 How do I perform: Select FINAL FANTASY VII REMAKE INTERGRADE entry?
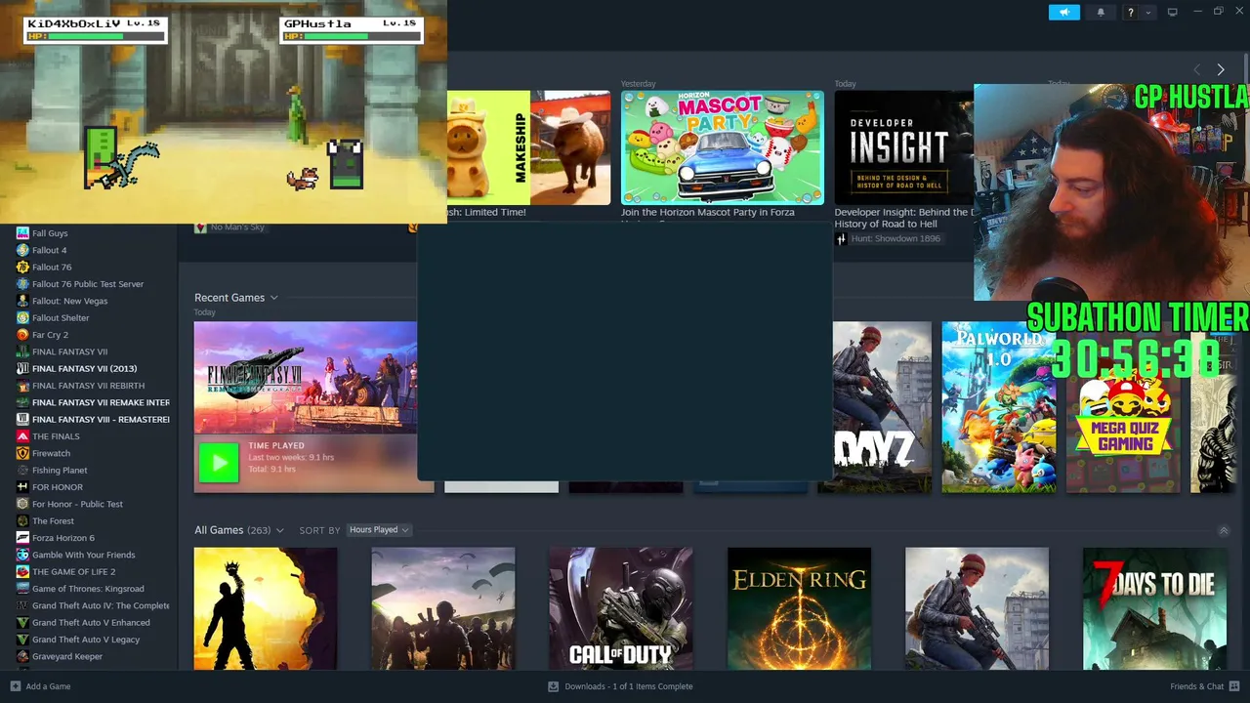(101, 402)
